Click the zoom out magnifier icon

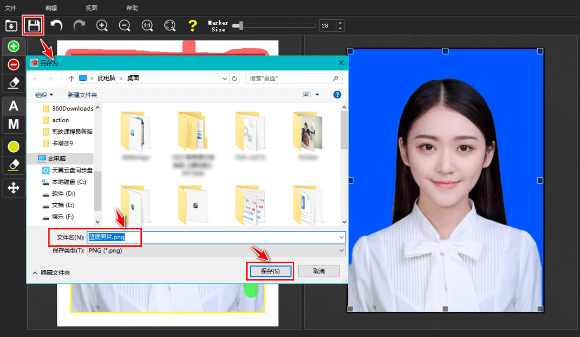point(125,25)
